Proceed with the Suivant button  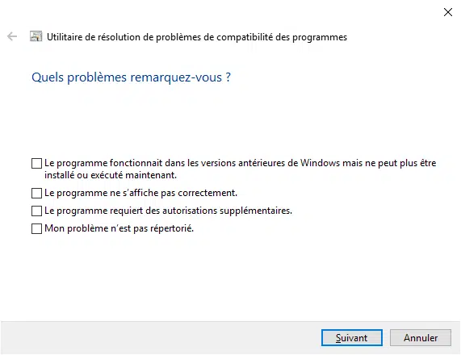tap(352, 338)
